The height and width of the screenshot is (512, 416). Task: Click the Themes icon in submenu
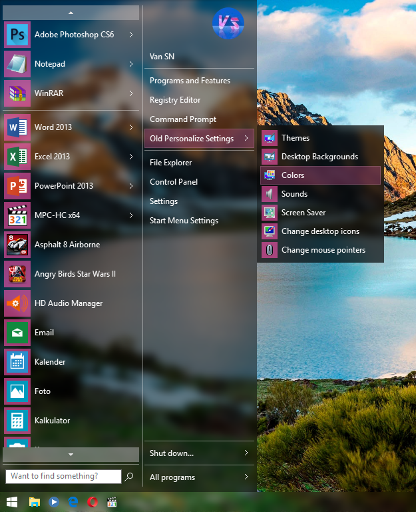click(x=270, y=138)
